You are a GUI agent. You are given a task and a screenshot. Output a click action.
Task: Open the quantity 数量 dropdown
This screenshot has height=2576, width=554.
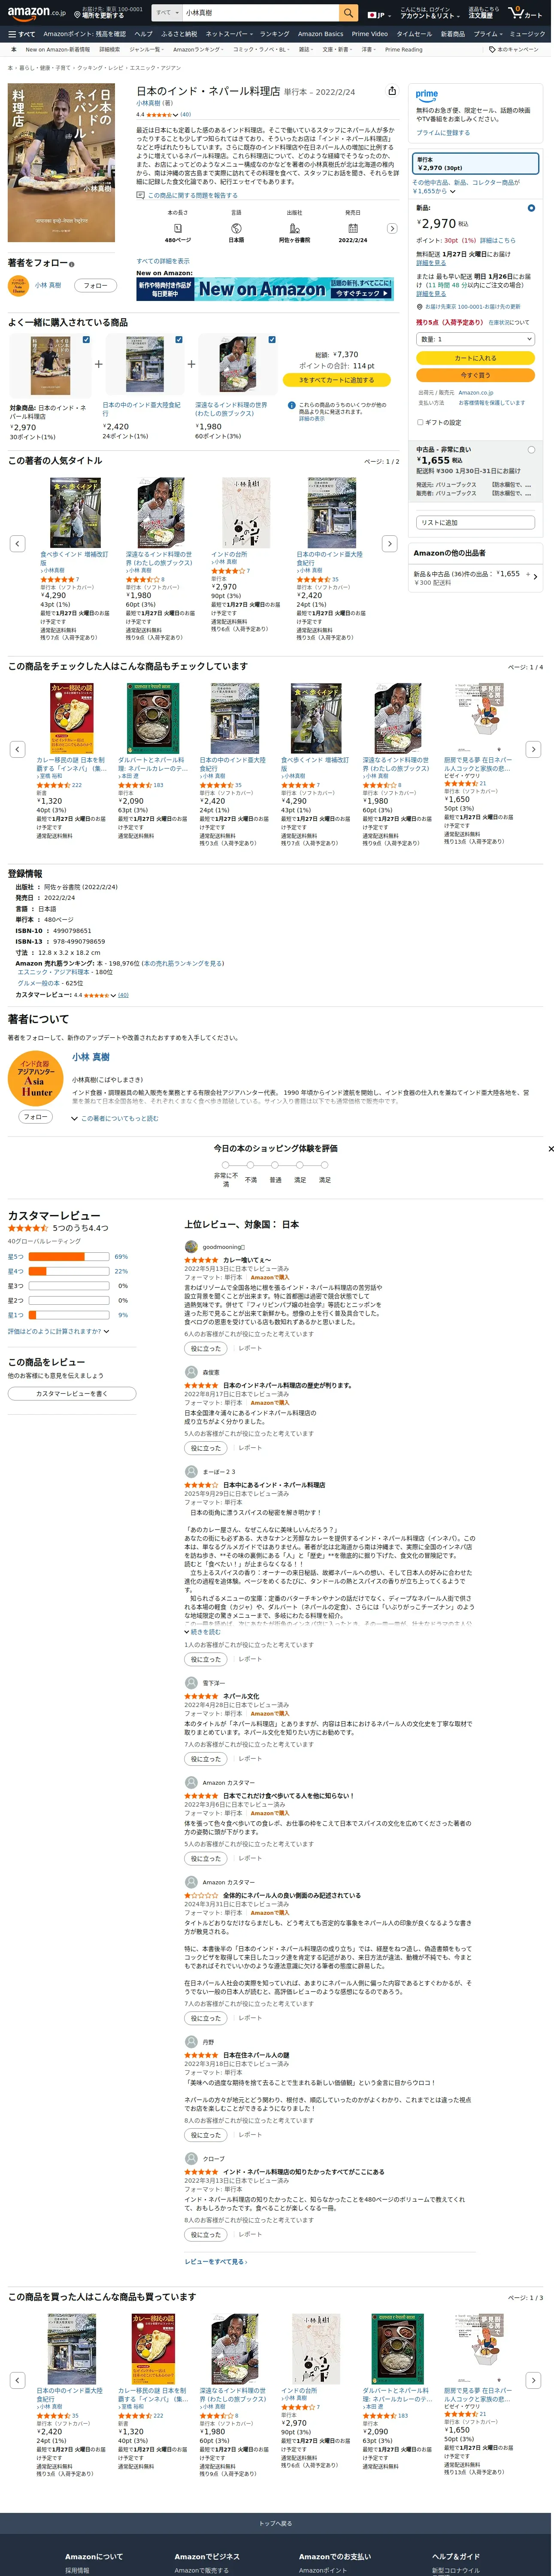476,339
